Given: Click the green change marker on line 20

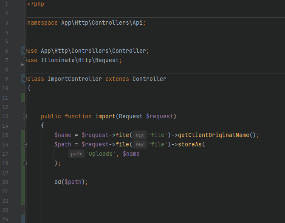Looking at the screenshot, I should pyautogui.click(x=23, y=182).
